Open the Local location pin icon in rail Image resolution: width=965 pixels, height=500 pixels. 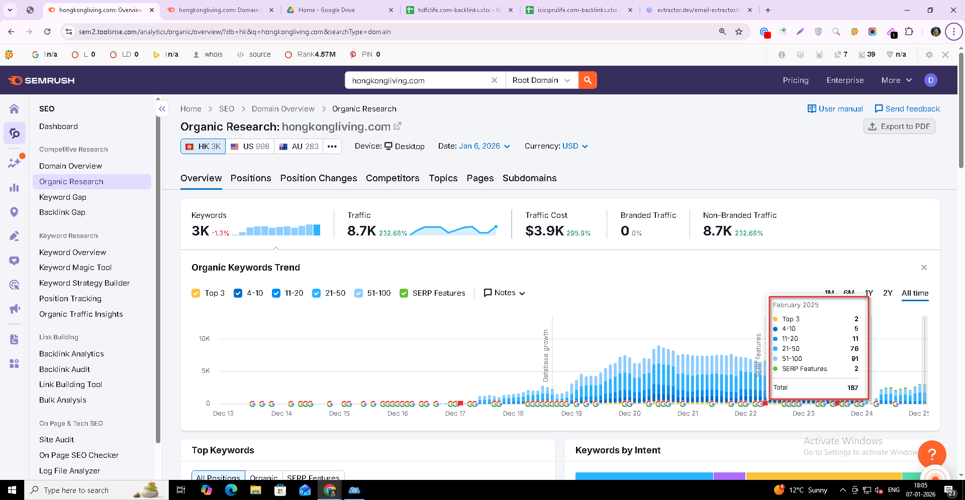click(14, 212)
